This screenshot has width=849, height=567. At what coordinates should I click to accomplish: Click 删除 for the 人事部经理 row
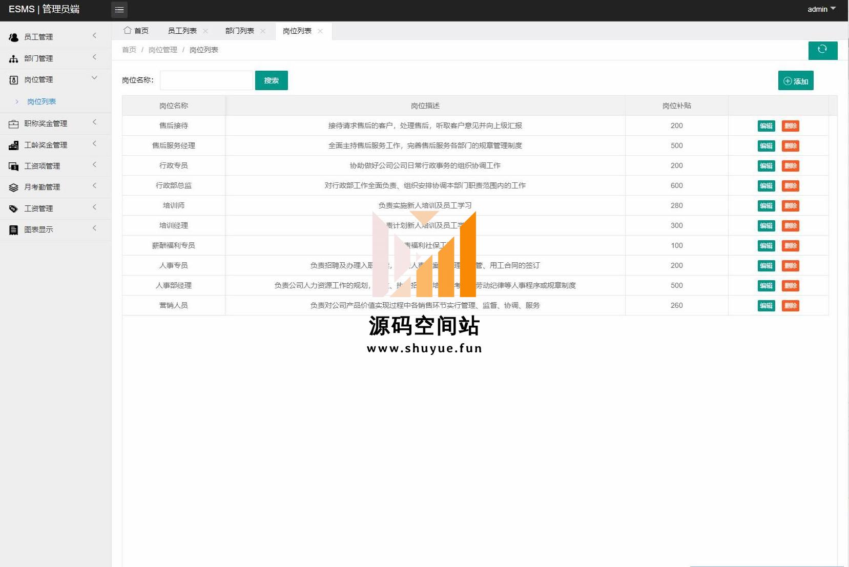791,286
